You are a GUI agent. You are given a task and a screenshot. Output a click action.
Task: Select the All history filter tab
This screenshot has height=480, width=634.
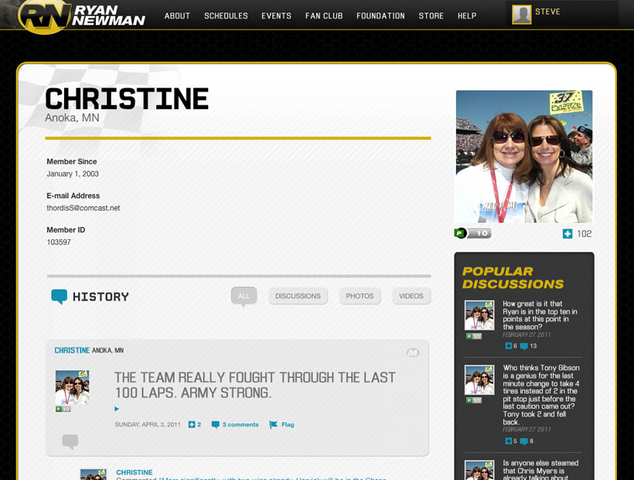coord(244,296)
